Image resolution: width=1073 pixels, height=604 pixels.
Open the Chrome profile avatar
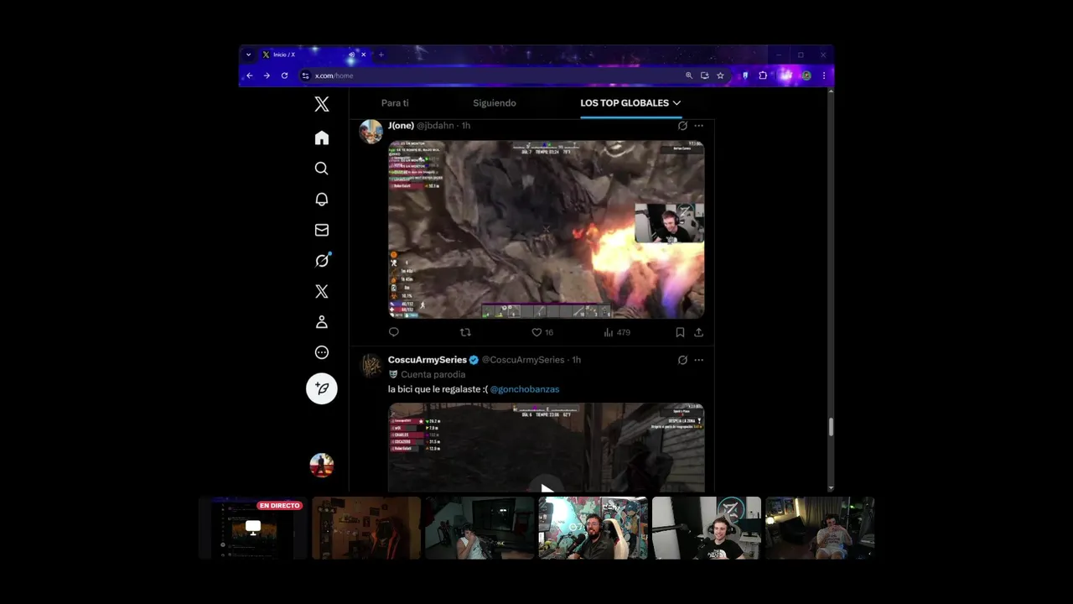[806, 75]
